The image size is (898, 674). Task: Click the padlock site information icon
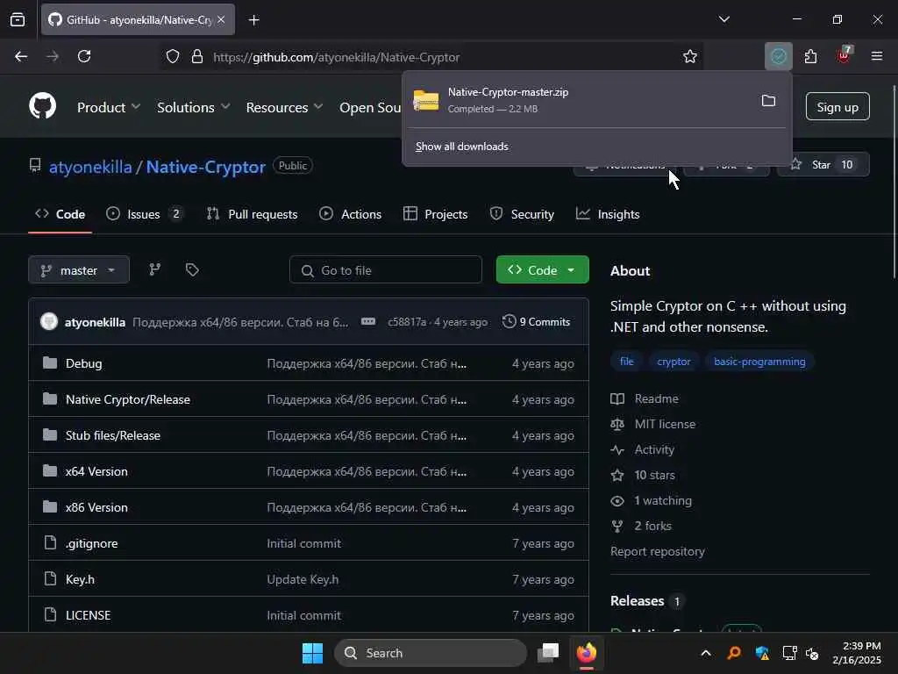197,57
